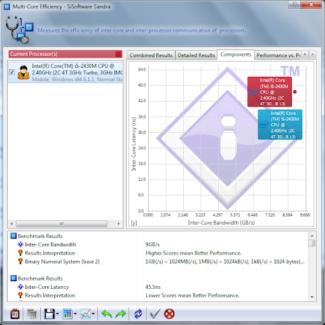Viewport: 325px width, 325px height.
Task: Click the line graph icon
Action: [x=86, y=314]
